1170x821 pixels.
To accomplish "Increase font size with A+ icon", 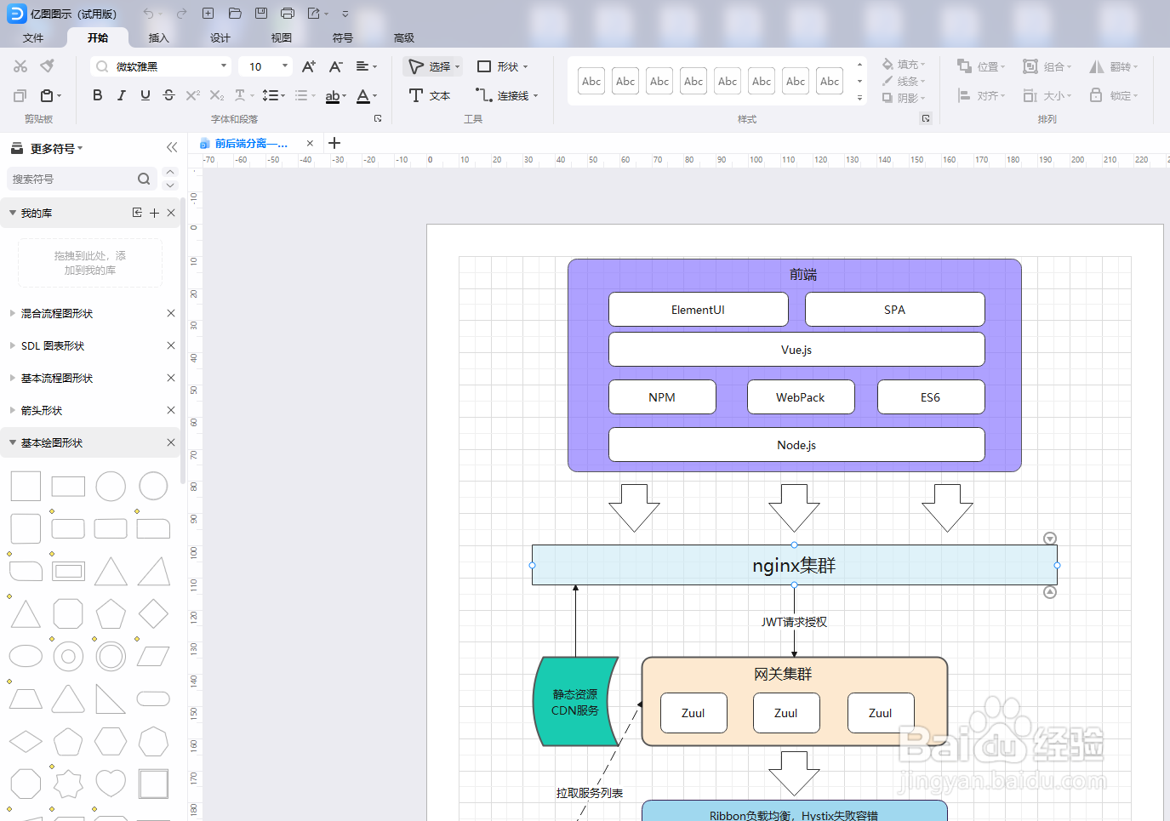I will pyautogui.click(x=309, y=66).
